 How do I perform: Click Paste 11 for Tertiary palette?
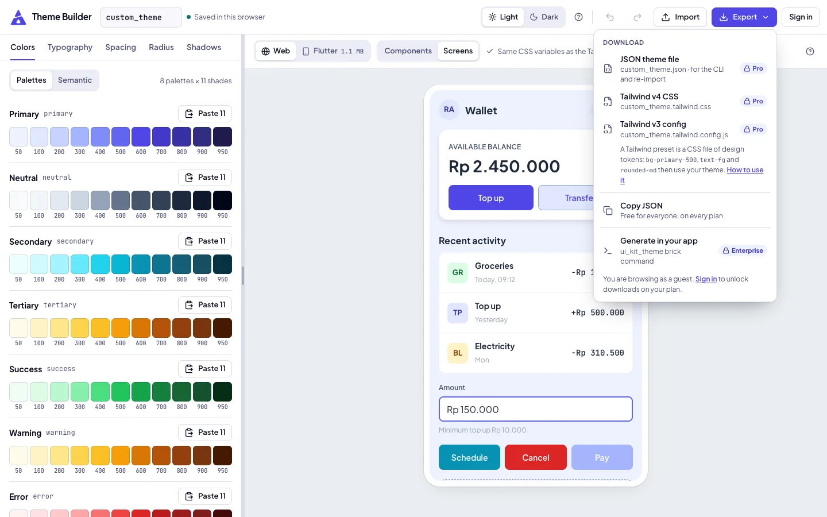point(205,305)
